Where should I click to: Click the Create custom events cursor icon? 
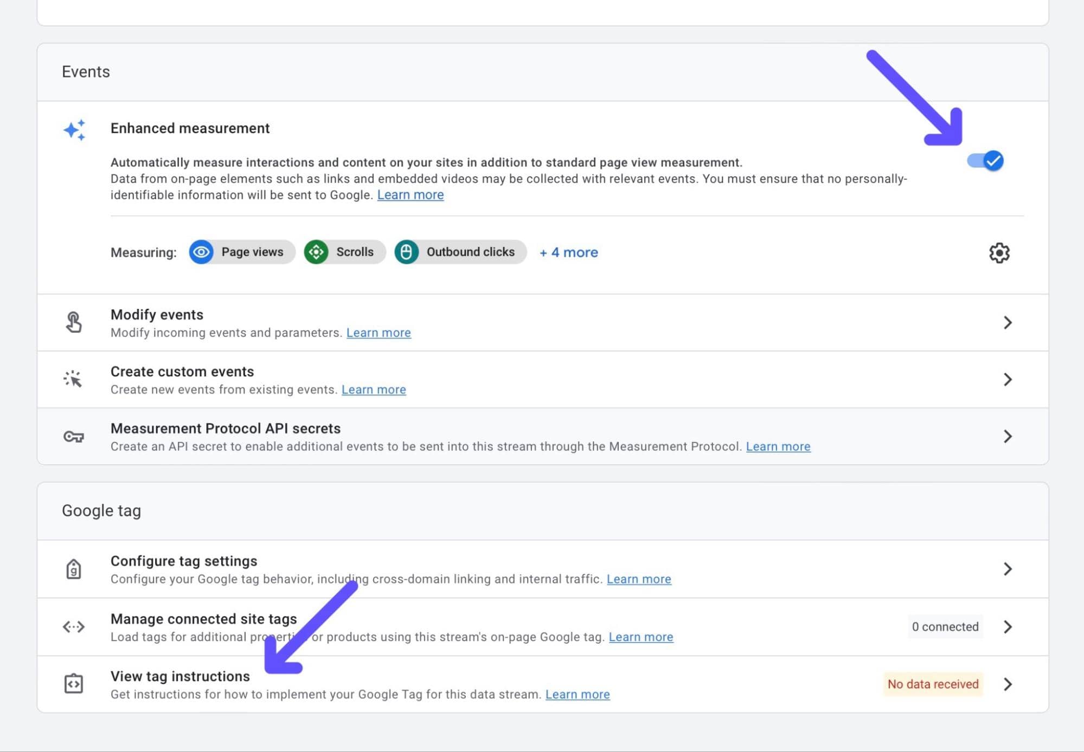tap(73, 379)
